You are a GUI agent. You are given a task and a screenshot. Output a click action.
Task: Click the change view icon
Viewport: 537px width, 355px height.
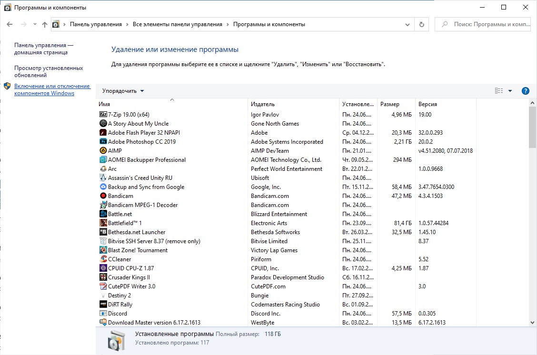498,91
